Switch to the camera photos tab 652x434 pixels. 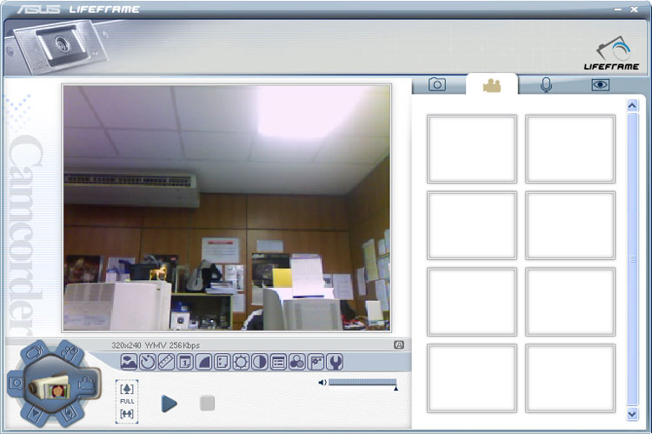pos(437,84)
